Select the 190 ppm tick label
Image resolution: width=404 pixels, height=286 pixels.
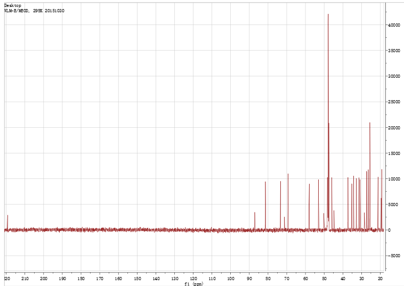point(62,279)
